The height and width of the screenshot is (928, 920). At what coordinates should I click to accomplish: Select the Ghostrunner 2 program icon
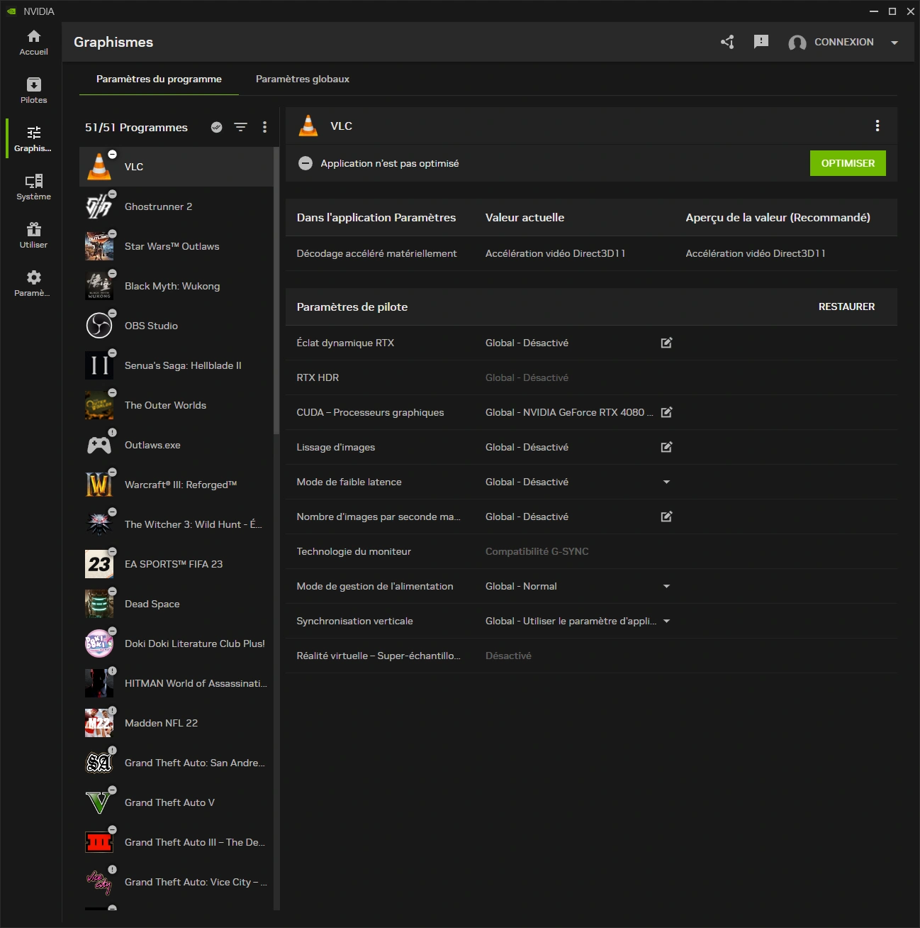(x=99, y=206)
